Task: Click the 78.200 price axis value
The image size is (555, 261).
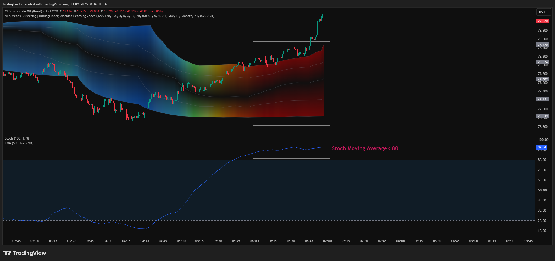Action: 543,57
